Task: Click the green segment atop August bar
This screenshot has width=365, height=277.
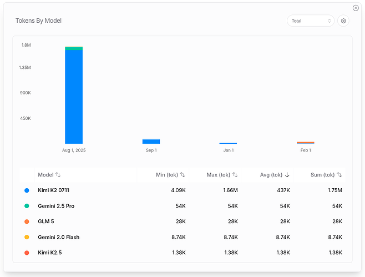Action: click(x=74, y=48)
